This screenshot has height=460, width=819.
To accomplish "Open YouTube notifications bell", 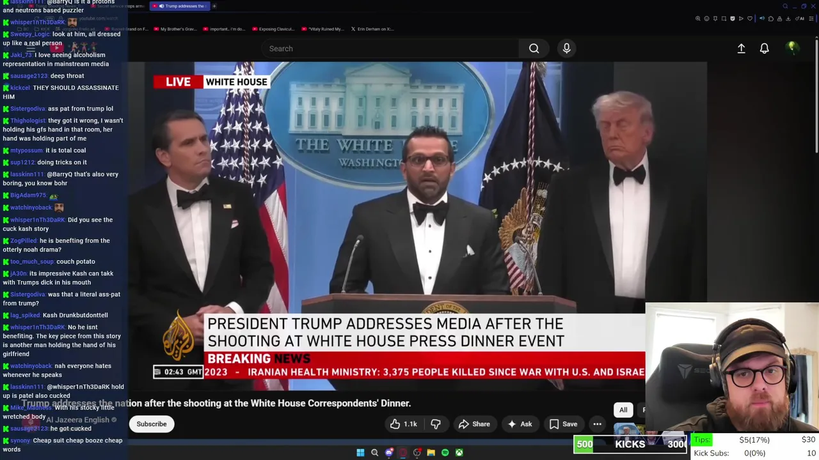I will (x=764, y=49).
